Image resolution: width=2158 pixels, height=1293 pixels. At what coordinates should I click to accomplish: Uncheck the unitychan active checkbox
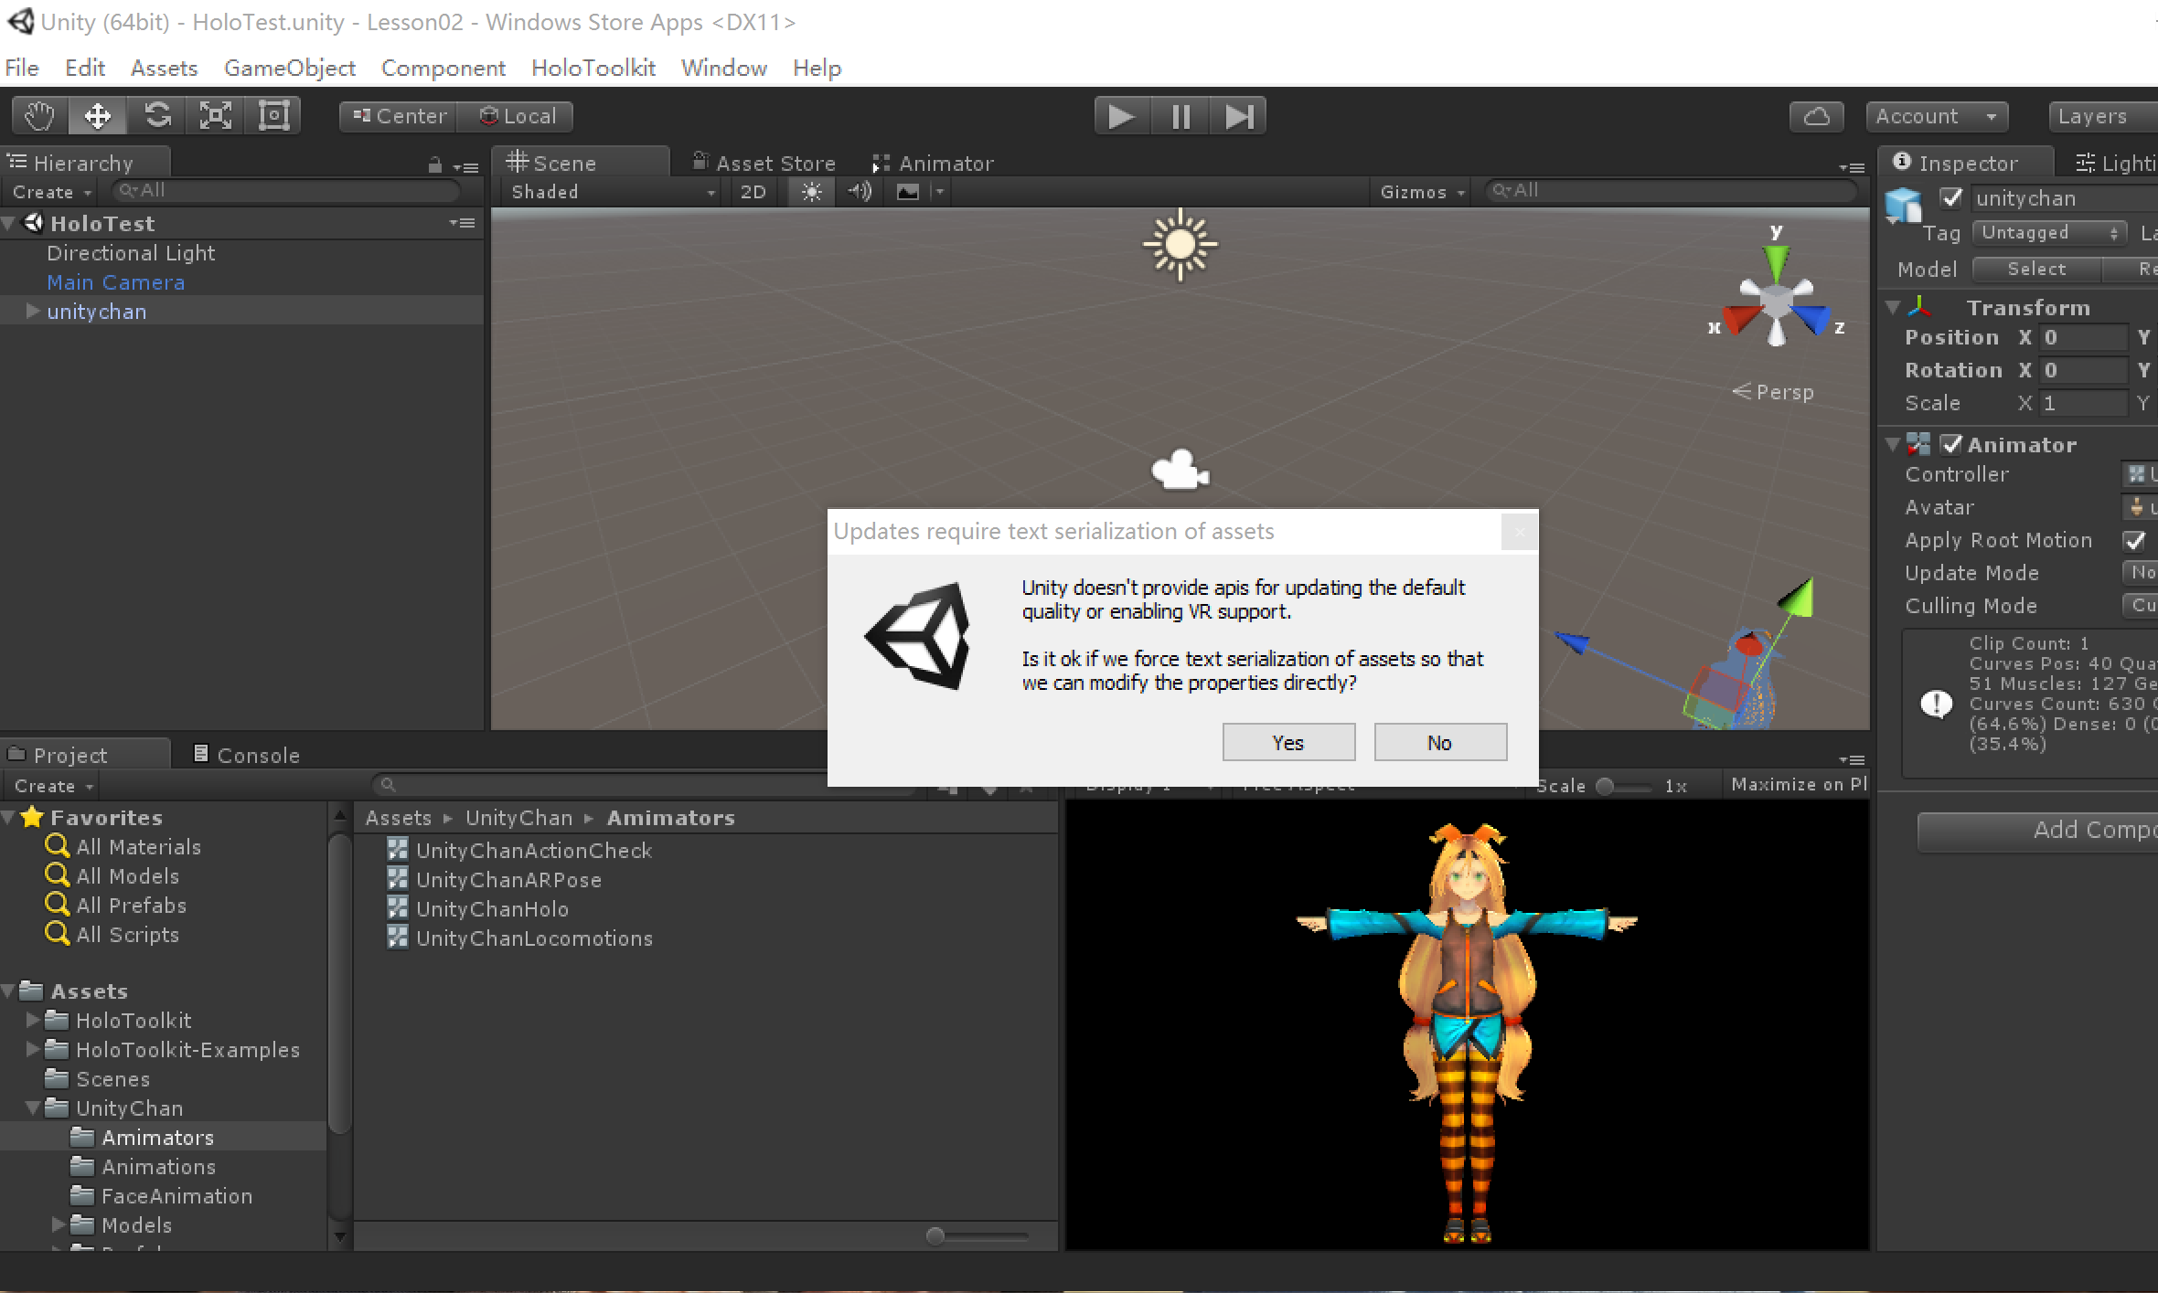1951,198
